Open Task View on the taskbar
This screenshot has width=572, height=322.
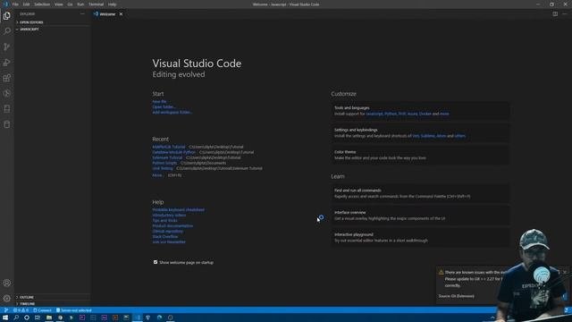(38, 318)
